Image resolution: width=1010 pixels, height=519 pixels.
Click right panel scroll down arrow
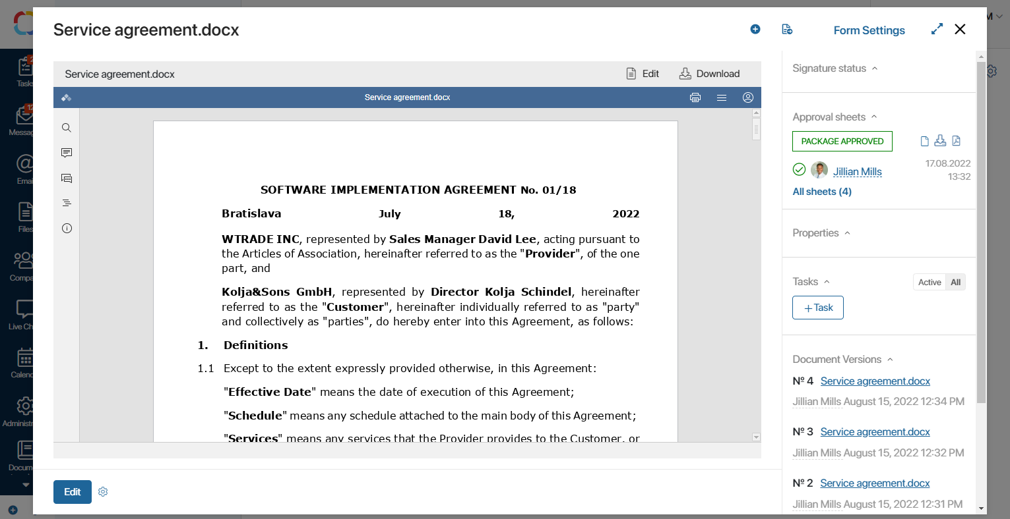[x=981, y=508]
